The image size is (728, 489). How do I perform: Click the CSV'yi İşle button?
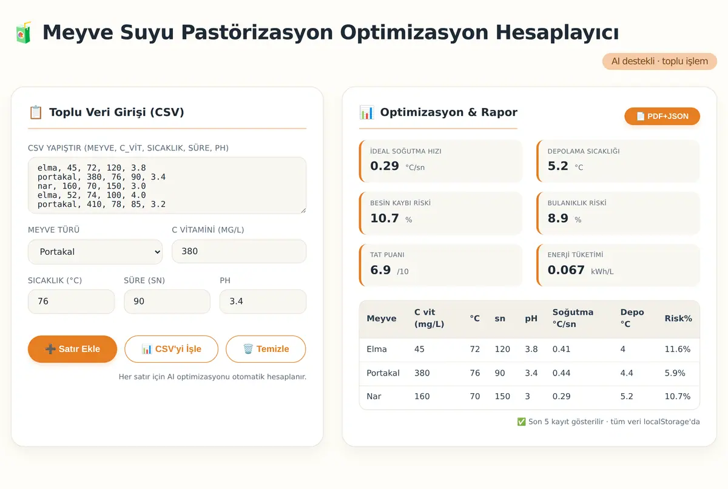pos(171,349)
